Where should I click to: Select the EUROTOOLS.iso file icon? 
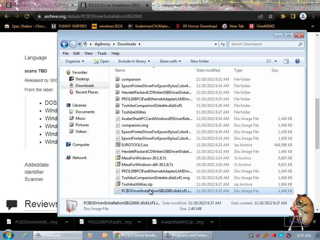(118, 145)
